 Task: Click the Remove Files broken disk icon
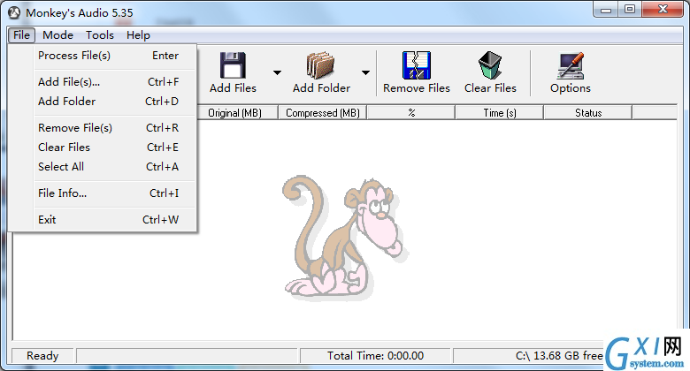(417, 65)
